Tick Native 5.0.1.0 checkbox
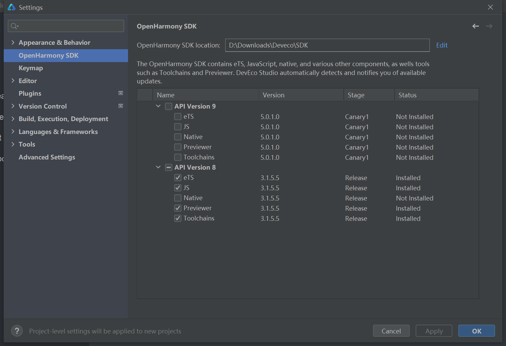This screenshot has width=506, height=346. click(177, 137)
